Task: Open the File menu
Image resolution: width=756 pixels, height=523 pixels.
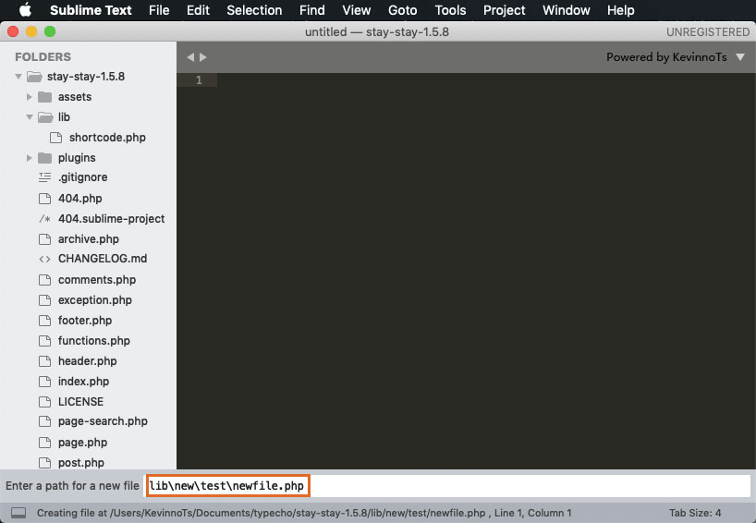Action: pos(159,10)
